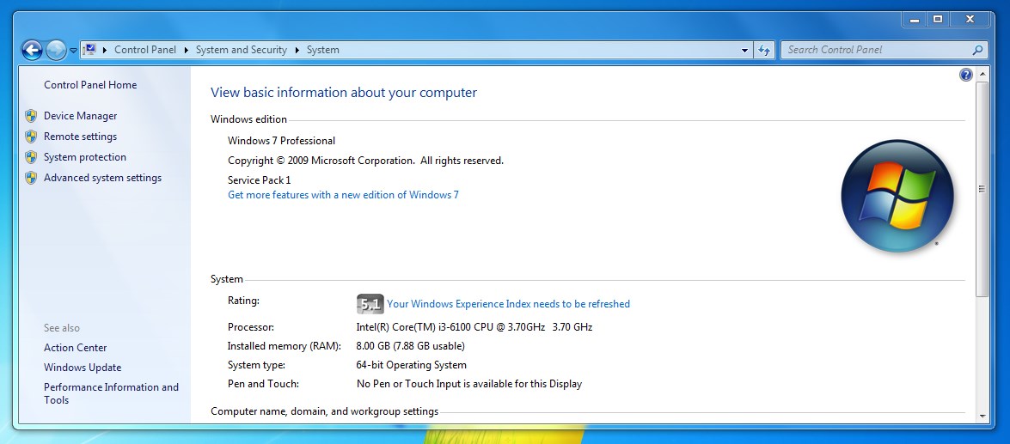The width and height of the screenshot is (1010, 444).
Task: Click the System breadcrumb
Action: coord(322,50)
